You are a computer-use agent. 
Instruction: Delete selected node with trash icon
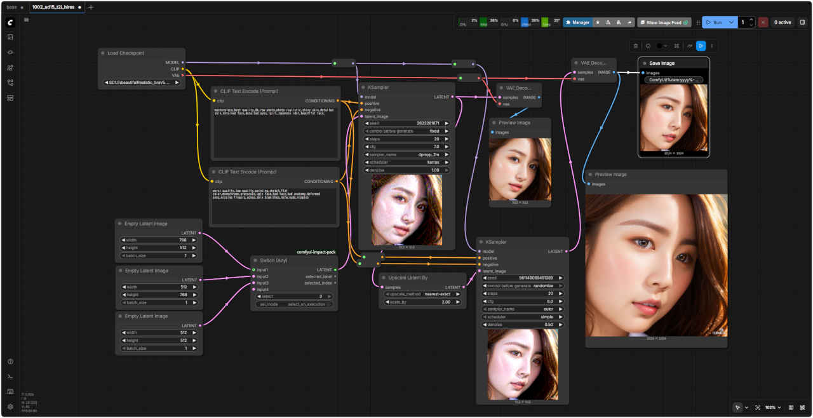pyautogui.click(x=636, y=46)
